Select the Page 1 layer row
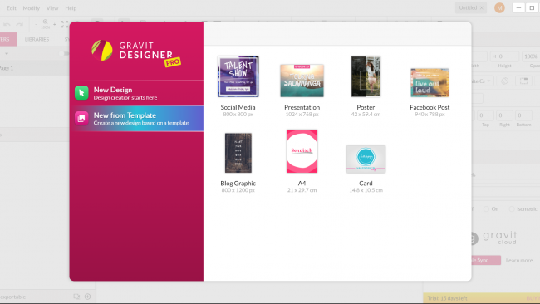This screenshot has height=304, width=540. click(34, 68)
